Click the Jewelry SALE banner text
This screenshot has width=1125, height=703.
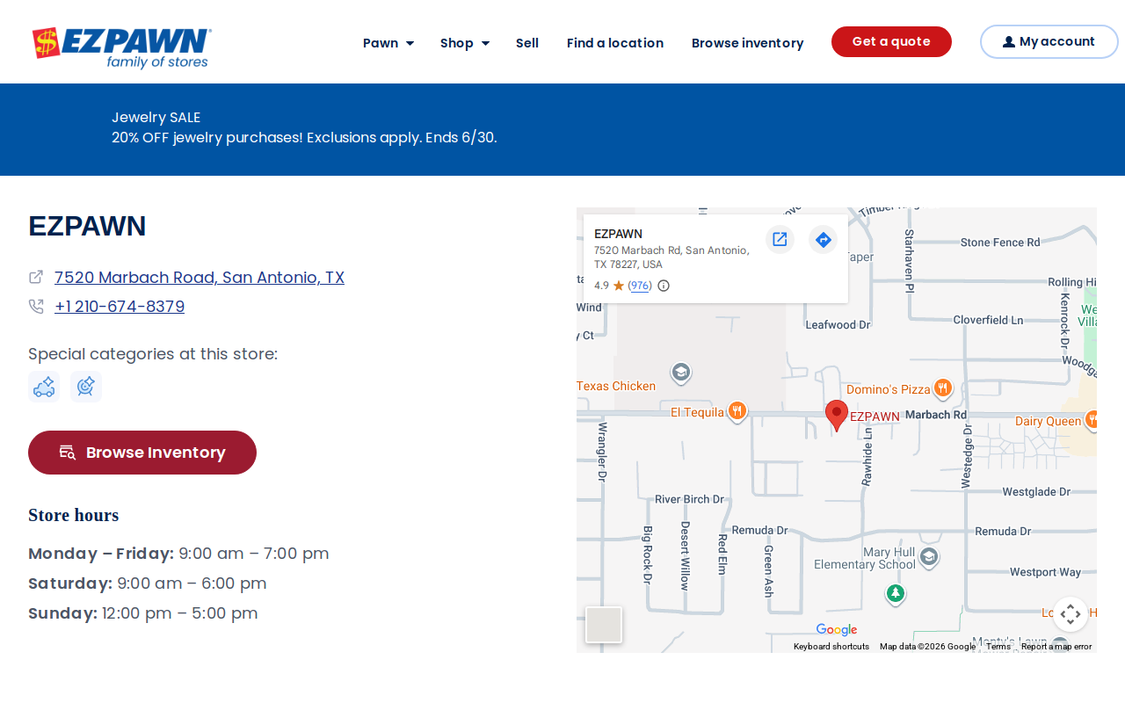point(156,117)
